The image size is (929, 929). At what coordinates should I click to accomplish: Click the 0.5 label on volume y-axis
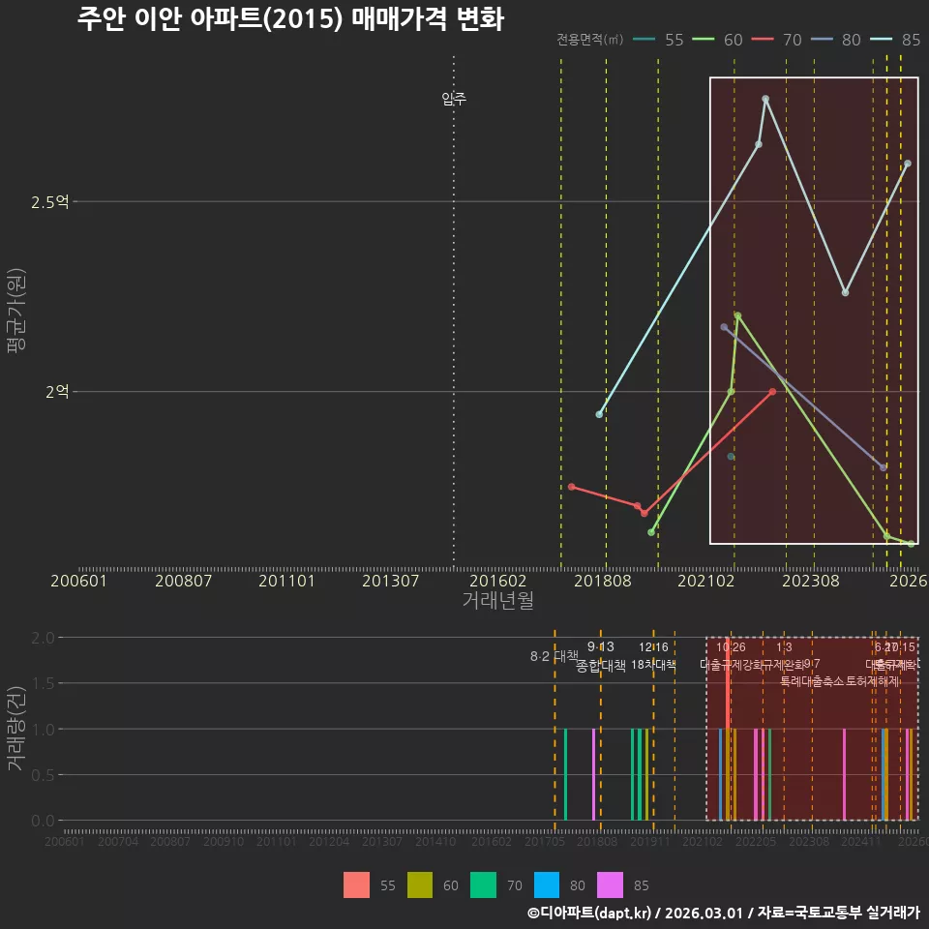point(43,775)
